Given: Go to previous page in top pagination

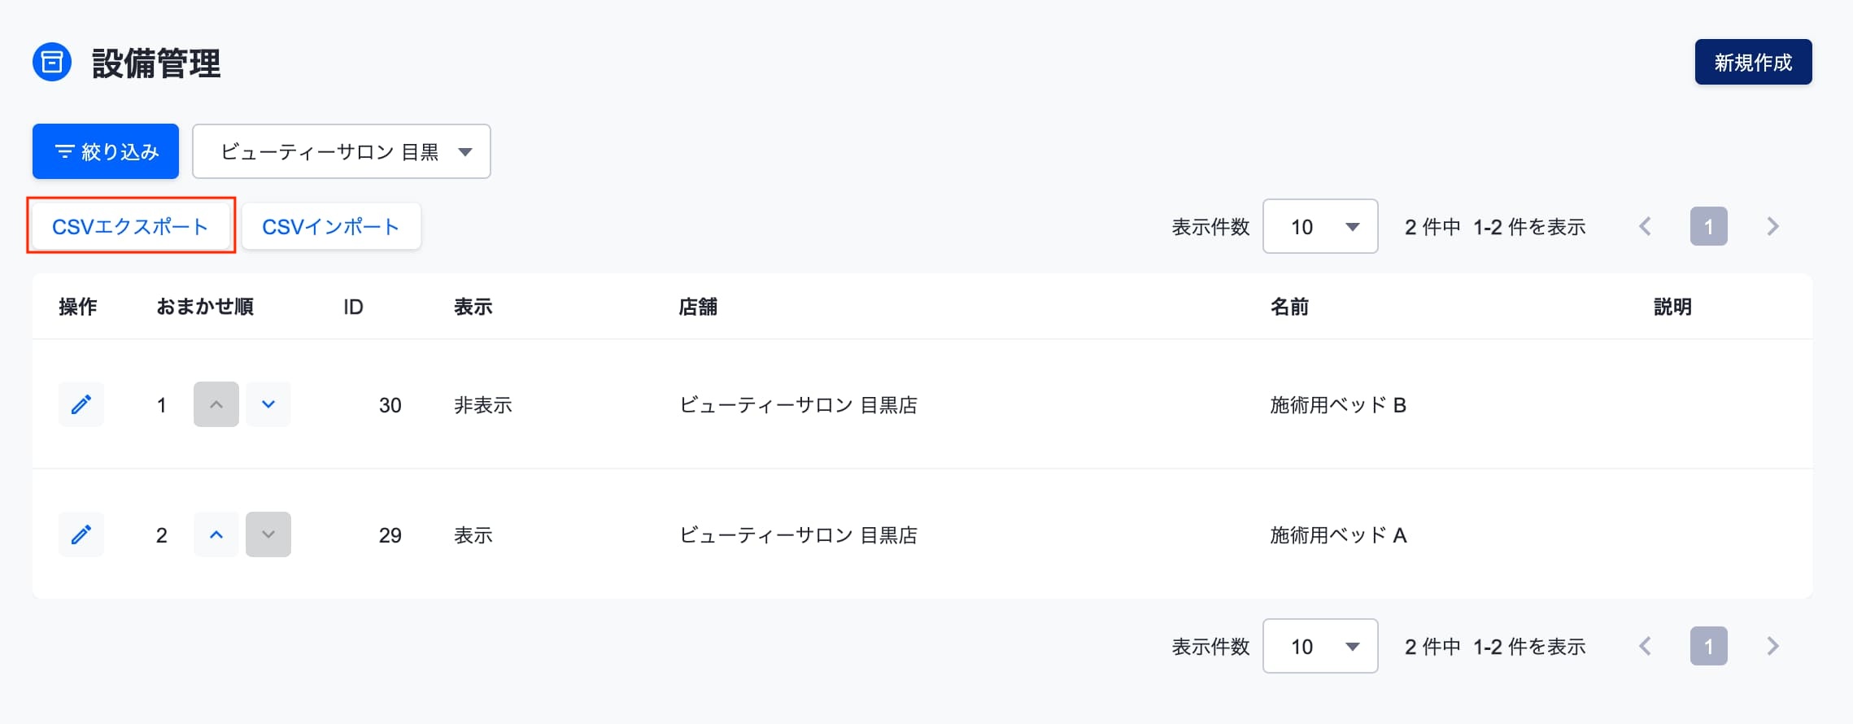Looking at the screenshot, I should [x=1645, y=226].
